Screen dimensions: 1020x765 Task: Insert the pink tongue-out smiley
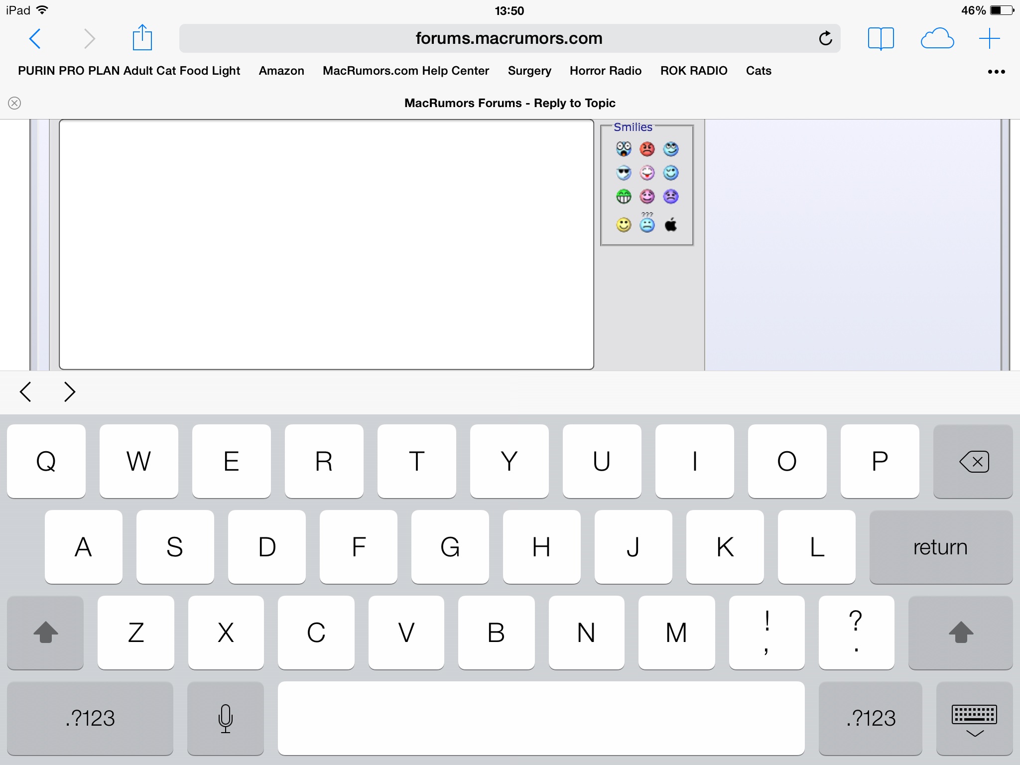click(647, 173)
